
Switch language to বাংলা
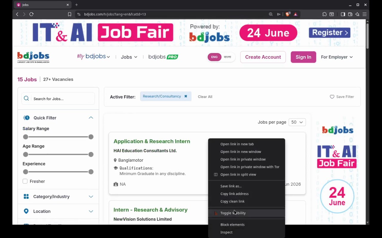point(227,57)
